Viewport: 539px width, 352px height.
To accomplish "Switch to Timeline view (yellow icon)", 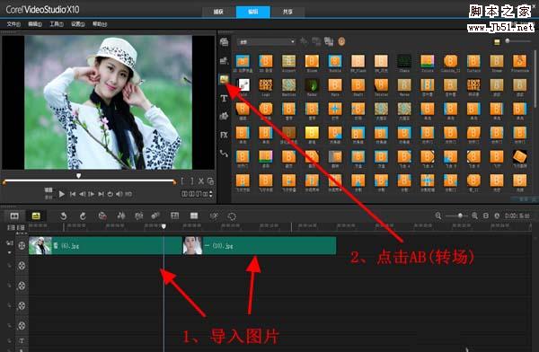I will click(36, 216).
